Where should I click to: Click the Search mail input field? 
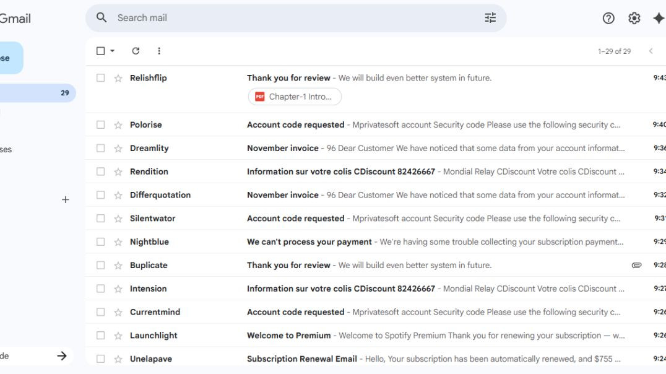(248, 17)
